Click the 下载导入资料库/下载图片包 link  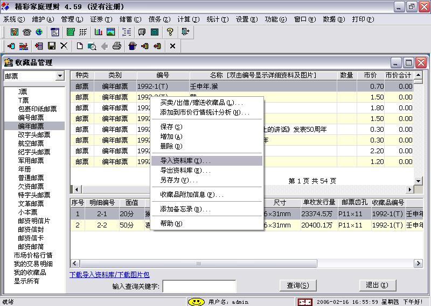coord(109,274)
